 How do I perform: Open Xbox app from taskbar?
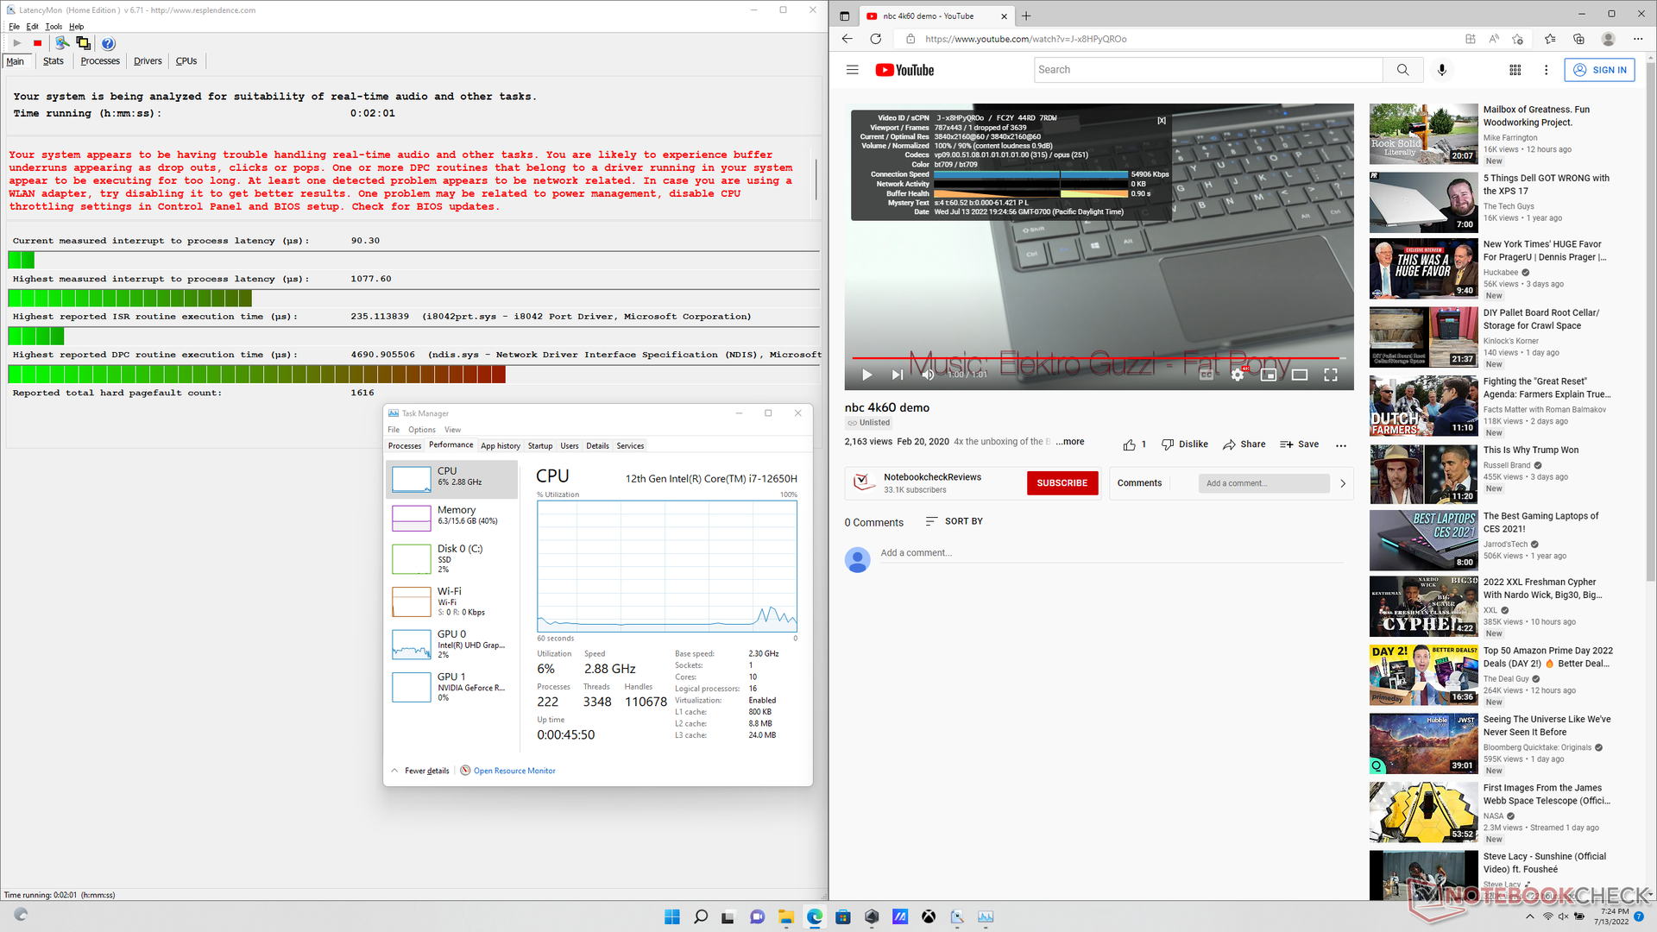[928, 916]
